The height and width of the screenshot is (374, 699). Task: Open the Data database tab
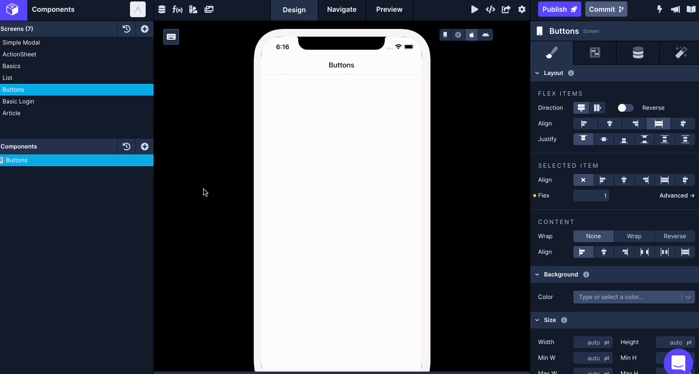[x=638, y=52]
